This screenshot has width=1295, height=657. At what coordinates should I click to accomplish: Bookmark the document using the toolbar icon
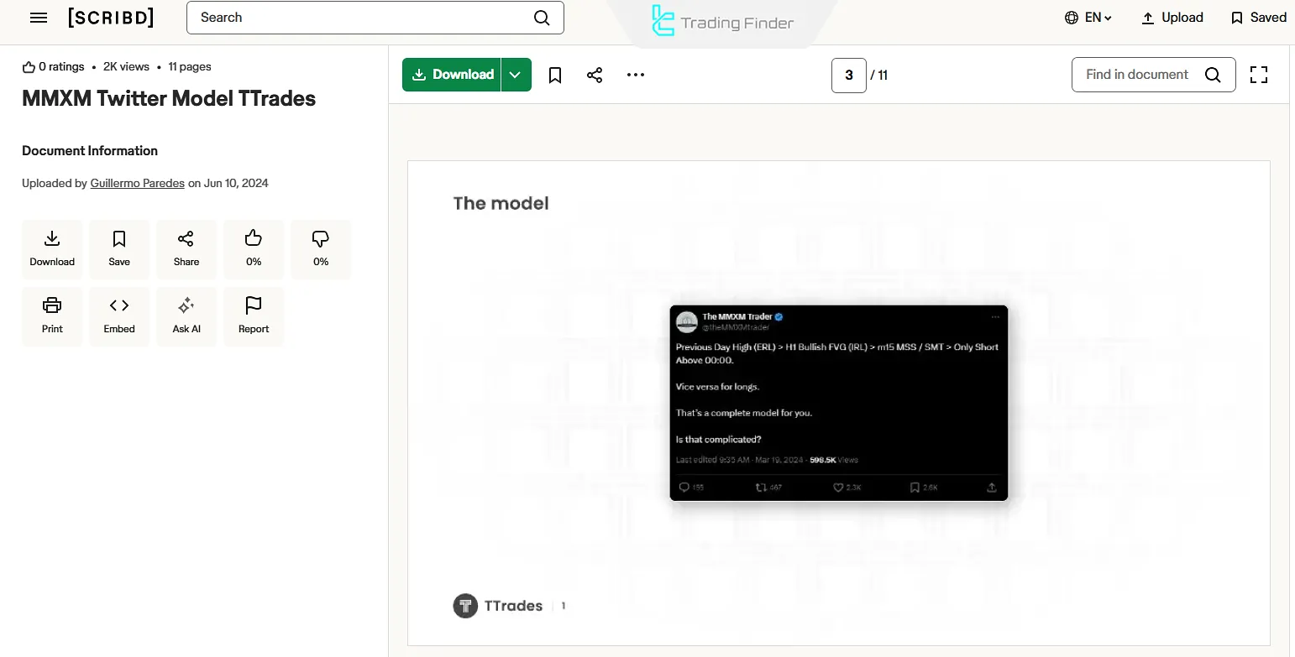point(554,75)
